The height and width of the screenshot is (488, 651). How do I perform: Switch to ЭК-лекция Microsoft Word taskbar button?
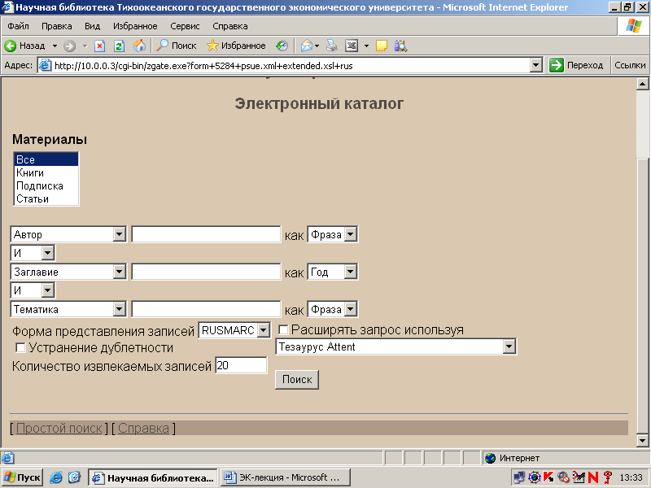[x=286, y=477]
